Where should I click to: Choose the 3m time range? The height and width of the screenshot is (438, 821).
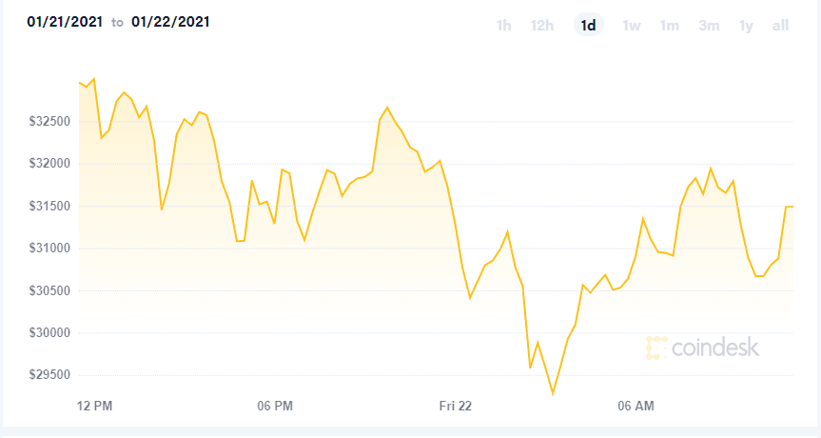[709, 25]
